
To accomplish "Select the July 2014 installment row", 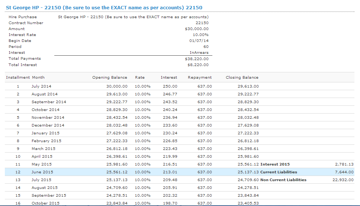I will pos(180,86).
